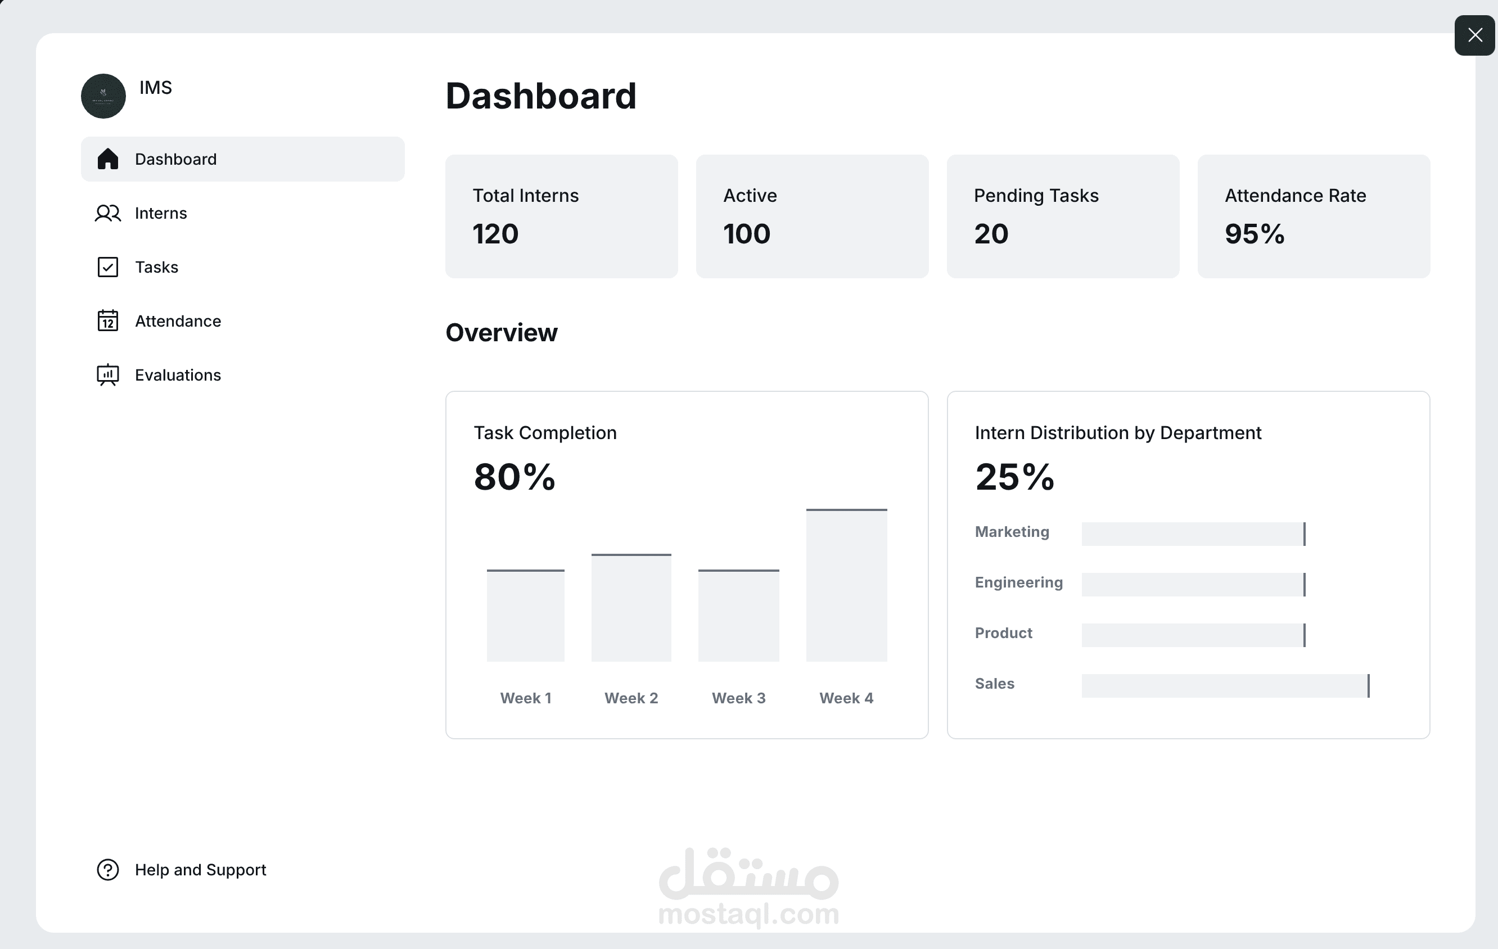Viewport: 1498px width, 949px height.
Task: Select the Total Interns stat card
Action: pyautogui.click(x=561, y=216)
